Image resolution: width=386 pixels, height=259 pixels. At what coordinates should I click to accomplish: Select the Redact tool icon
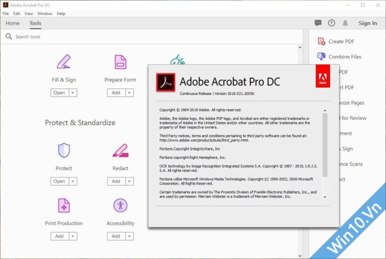tap(121, 150)
